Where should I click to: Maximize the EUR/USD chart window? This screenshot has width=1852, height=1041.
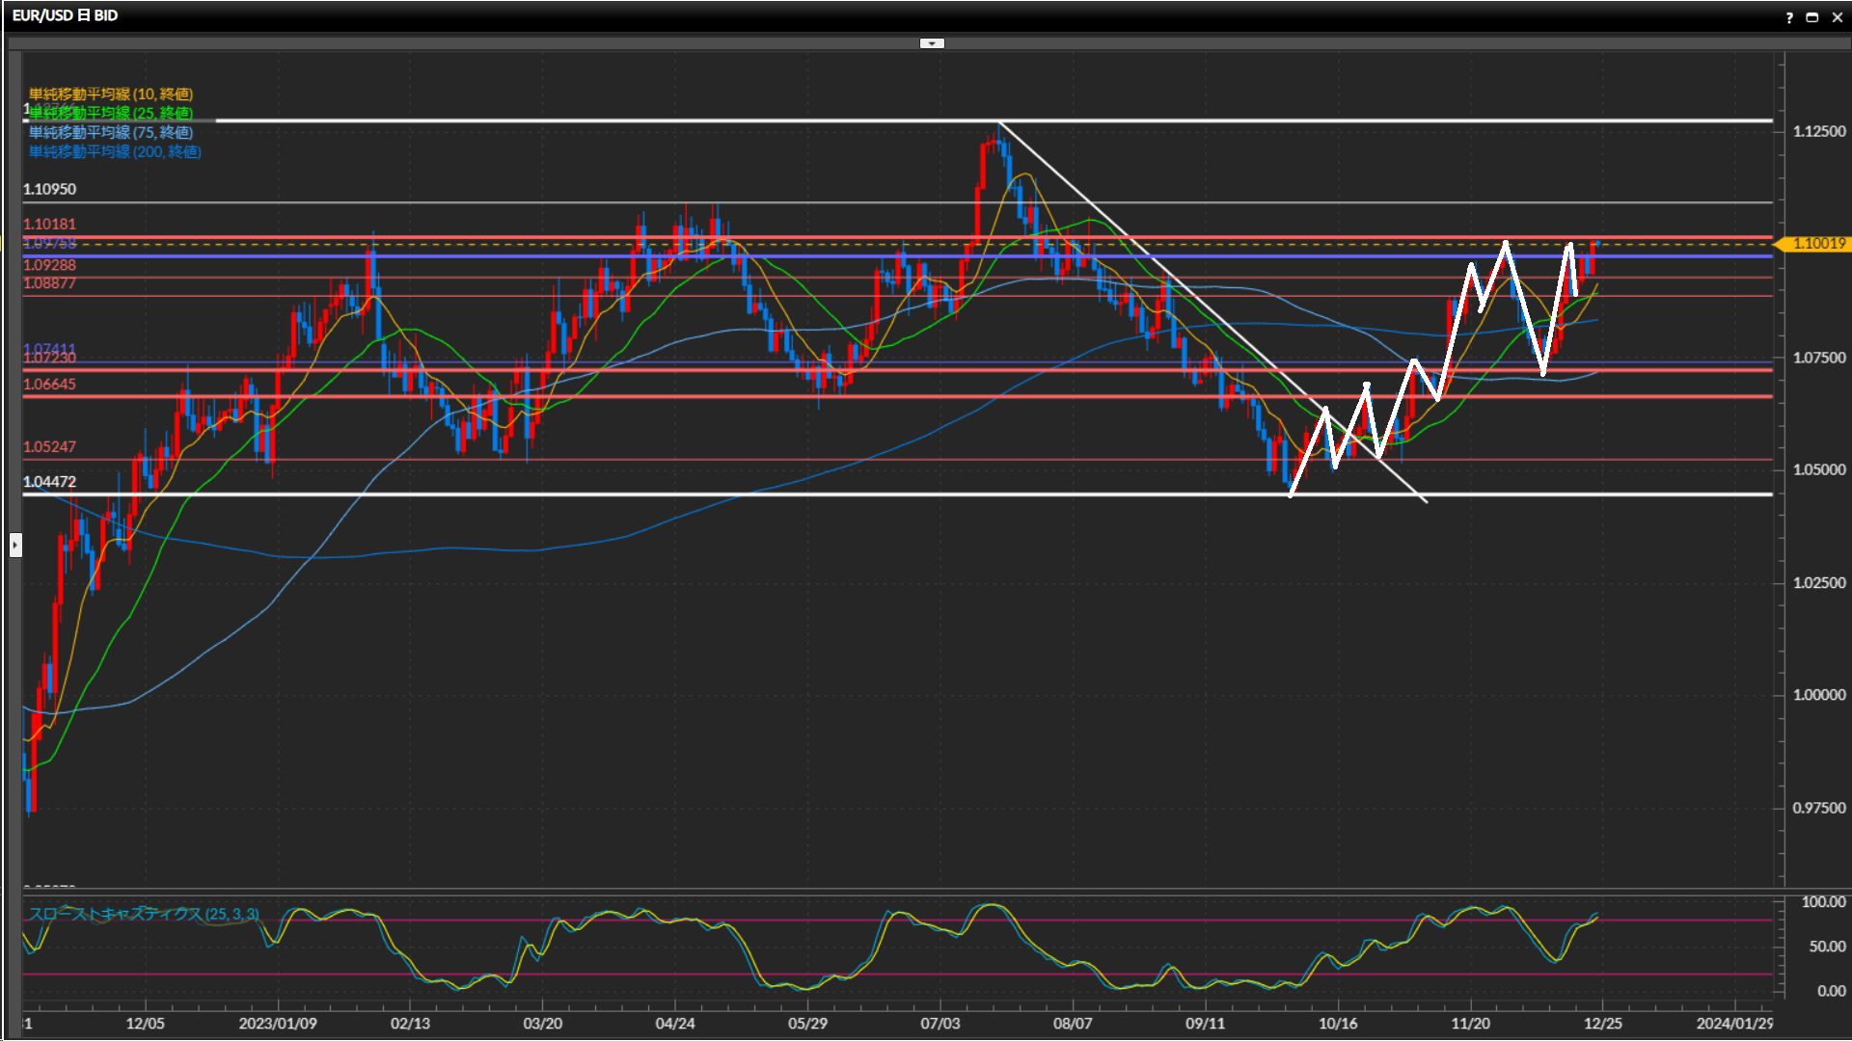point(1811,17)
